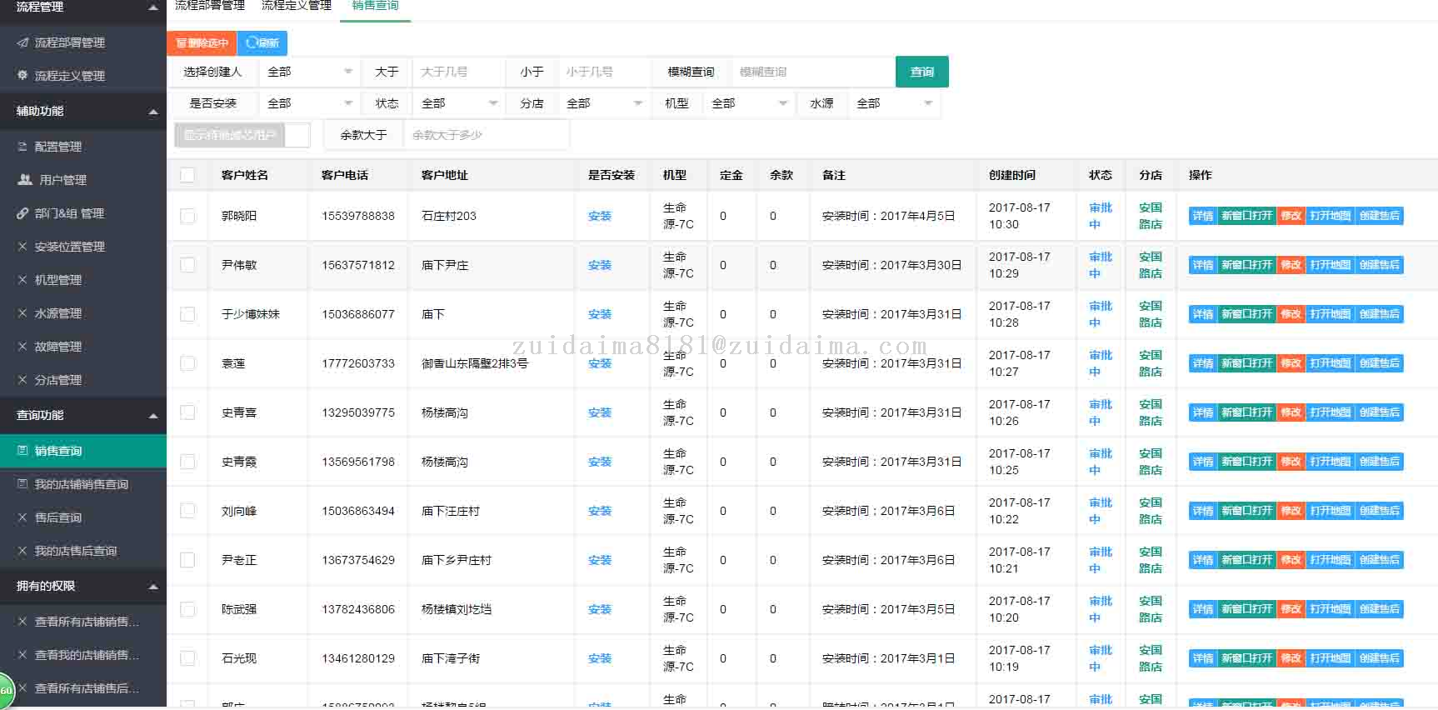This screenshot has height=710, width=1438.
Task: Open the 分店 filter dropdown
Action: coord(604,103)
